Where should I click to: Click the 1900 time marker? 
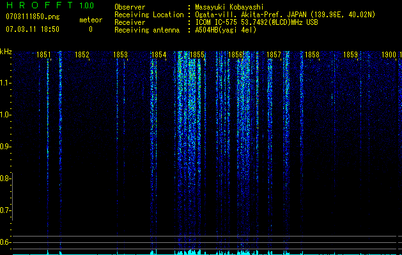click(x=389, y=55)
